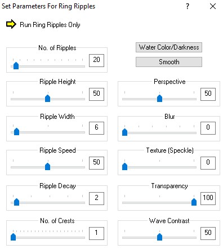Select the Run Ring Ripples Only label
The height and width of the screenshot is (249, 223).
click(x=50, y=25)
